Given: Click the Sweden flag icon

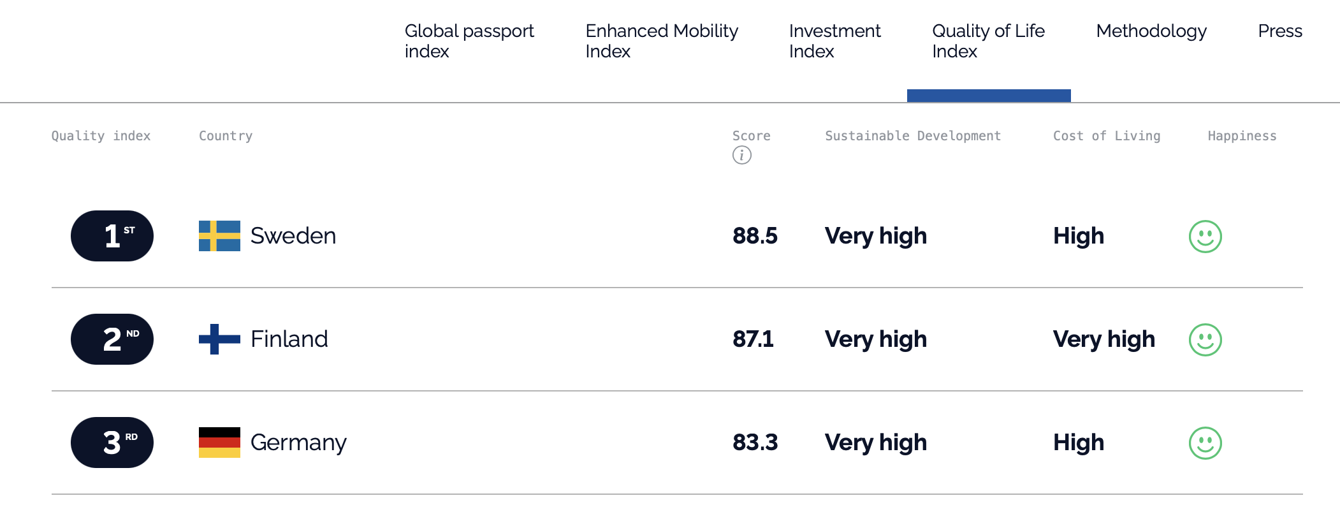Looking at the screenshot, I should tap(219, 236).
